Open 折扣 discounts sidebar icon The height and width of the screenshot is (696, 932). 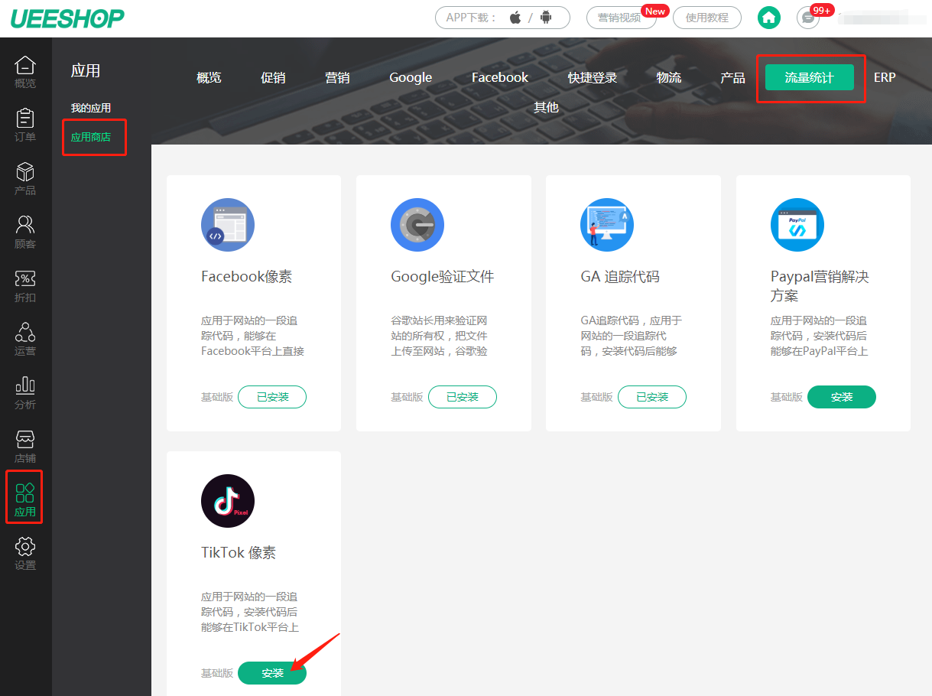coord(25,286)
